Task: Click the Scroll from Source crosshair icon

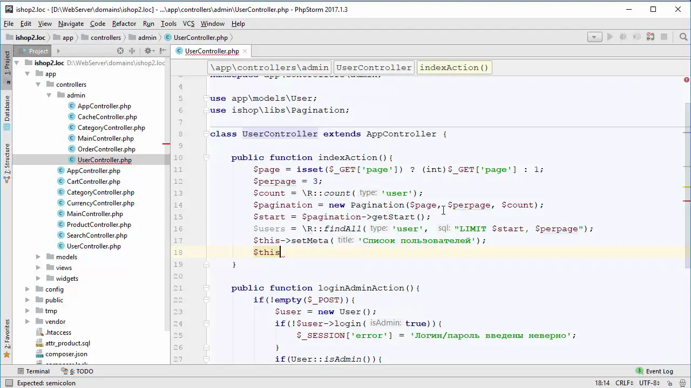Action: point(120,51)
